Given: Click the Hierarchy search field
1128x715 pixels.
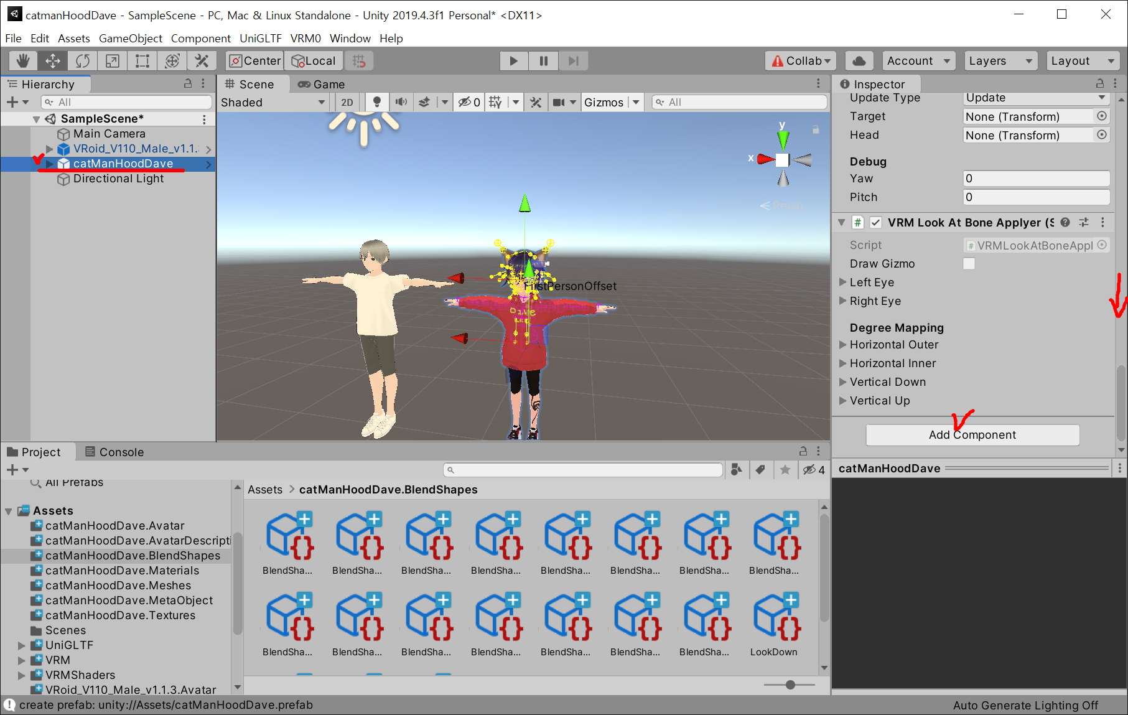Looking at the screenshot, I should tap(126, 102).
